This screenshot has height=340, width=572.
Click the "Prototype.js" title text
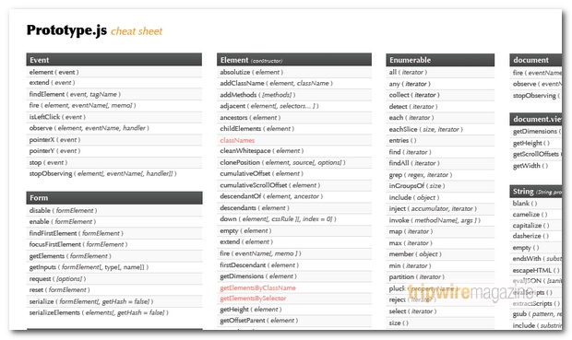(x=66, y=30)
